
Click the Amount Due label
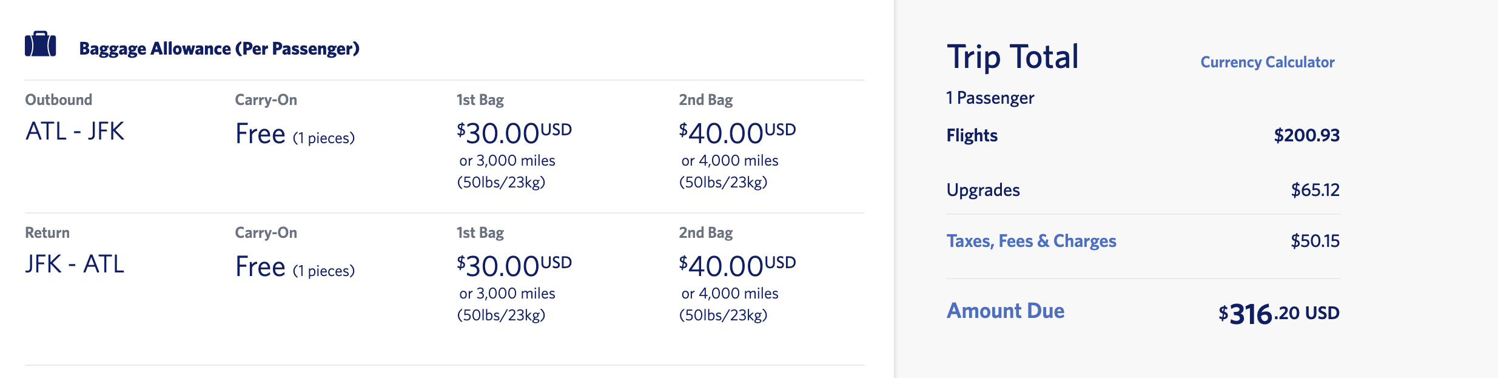pyautogui.click(x=1005, y=311)
